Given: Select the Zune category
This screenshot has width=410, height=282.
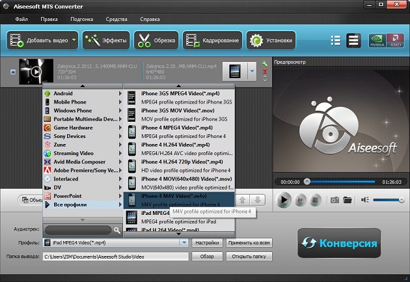Looking at the screenshot, I should point(83,145).
